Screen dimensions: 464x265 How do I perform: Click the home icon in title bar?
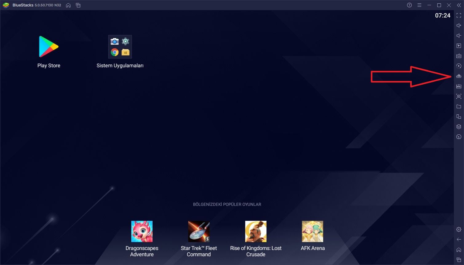[68, 5]
